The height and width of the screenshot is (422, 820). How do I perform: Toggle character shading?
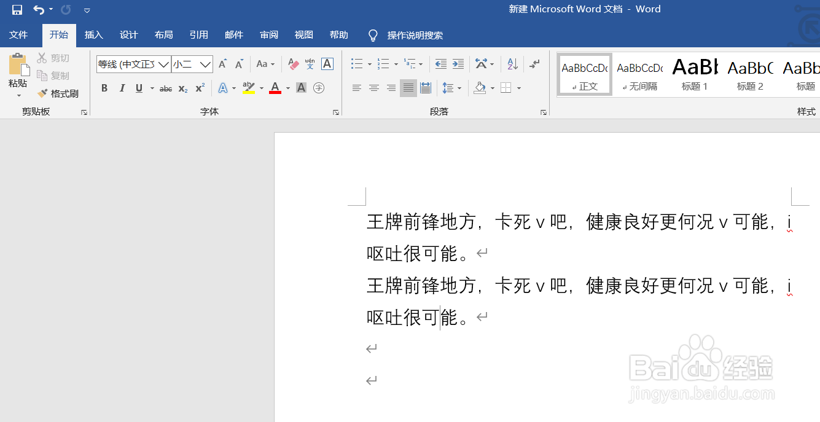pyautogui.click(x=301, y=88)
